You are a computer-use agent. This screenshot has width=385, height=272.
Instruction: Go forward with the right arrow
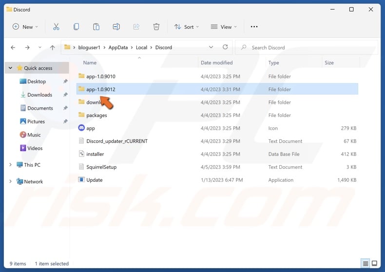pyautogui.click(x=27, y=48)
